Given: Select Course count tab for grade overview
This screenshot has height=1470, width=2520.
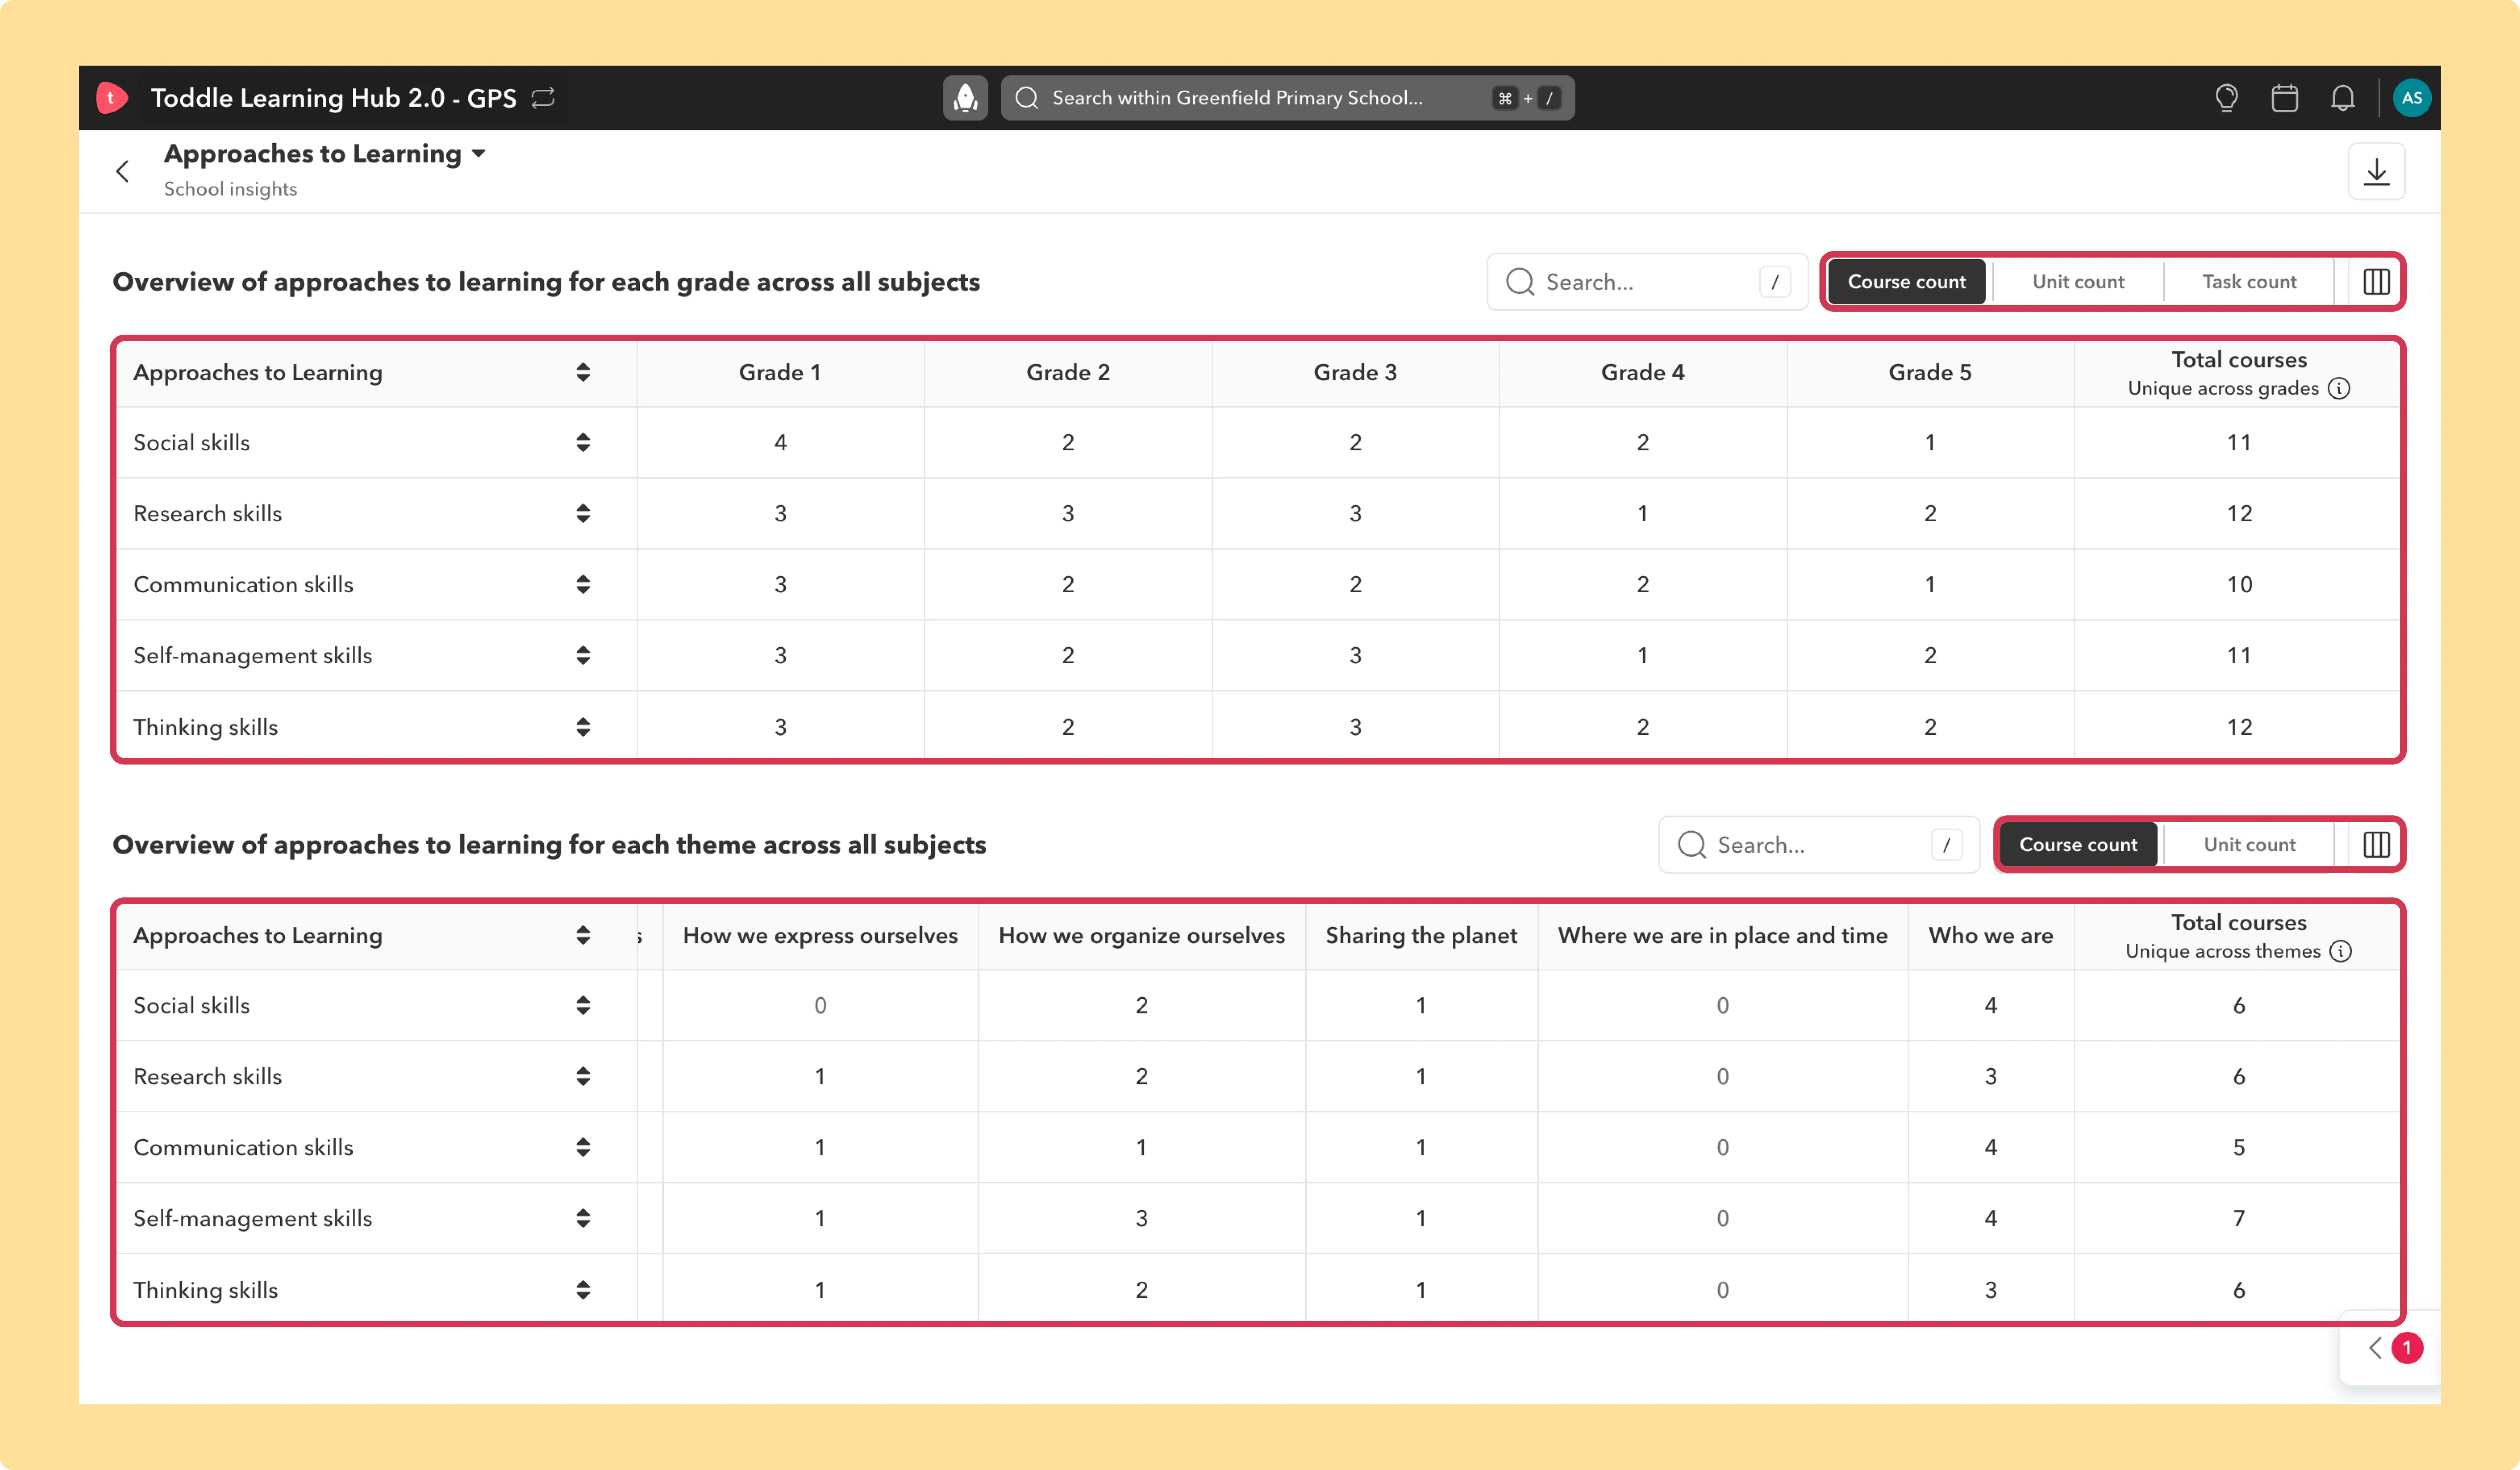Looking at the screenshot, I should (x=1906, y=282).
